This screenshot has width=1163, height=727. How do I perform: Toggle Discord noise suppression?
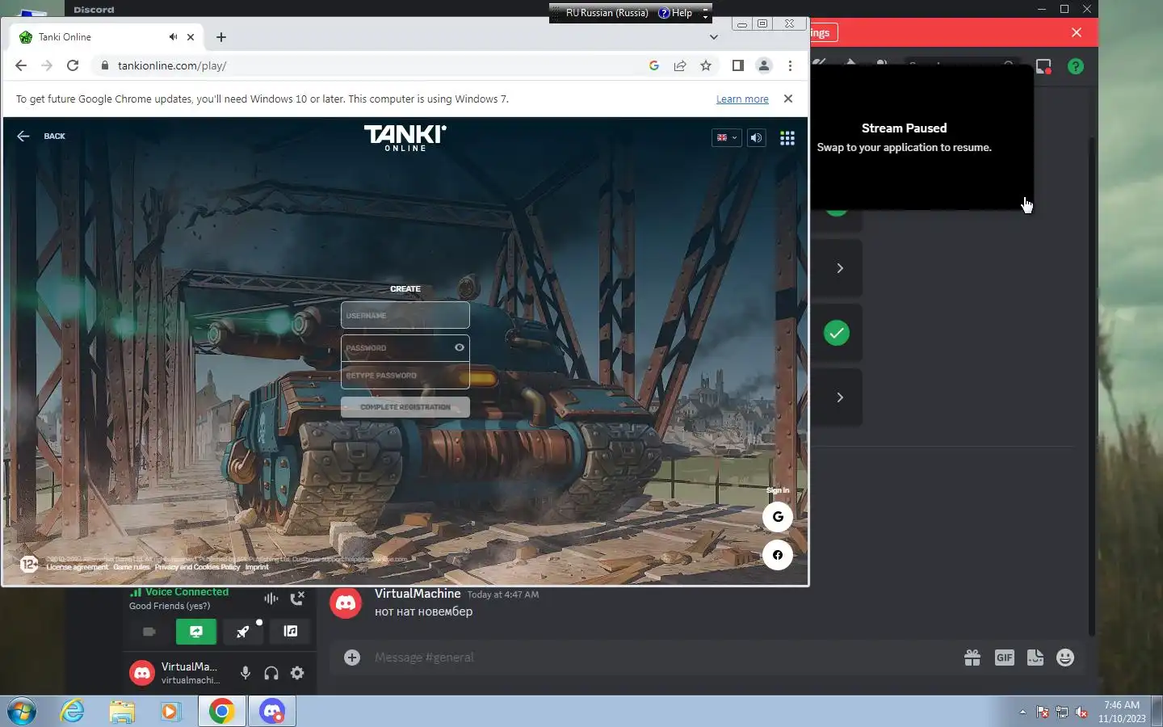pos(271,599)
